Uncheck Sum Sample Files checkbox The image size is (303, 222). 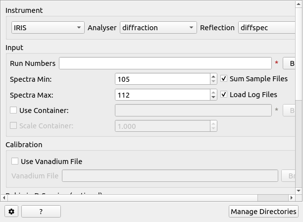[224, 79]
